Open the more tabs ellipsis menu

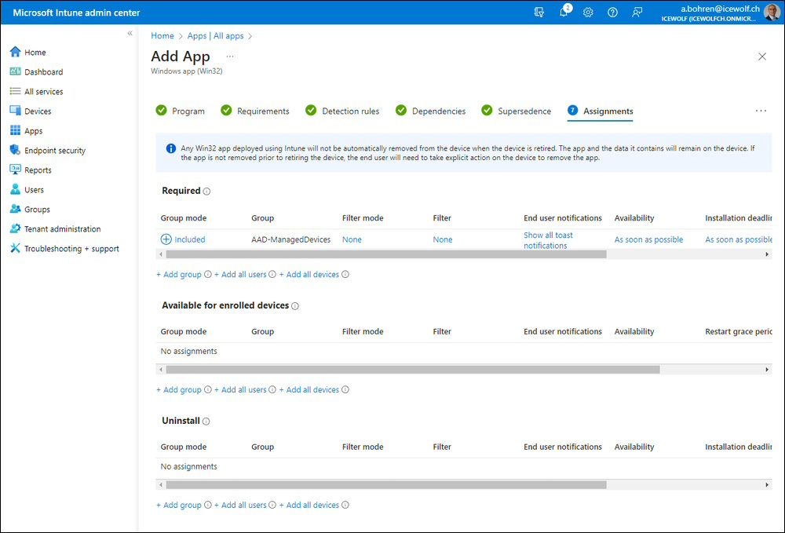point(761,111)
